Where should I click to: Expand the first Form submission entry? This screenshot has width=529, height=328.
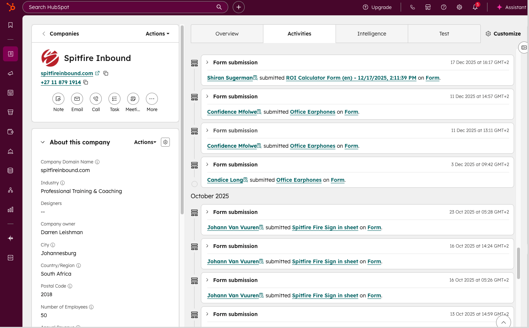[207, 62]
